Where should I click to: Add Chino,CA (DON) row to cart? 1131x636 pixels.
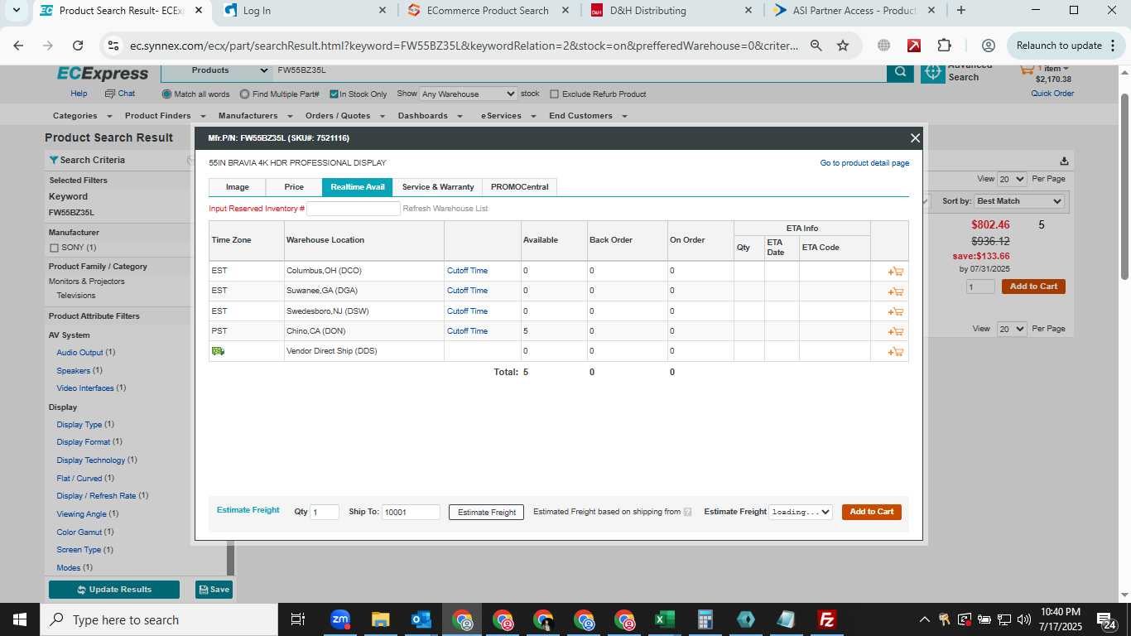(x=896, y=331)
